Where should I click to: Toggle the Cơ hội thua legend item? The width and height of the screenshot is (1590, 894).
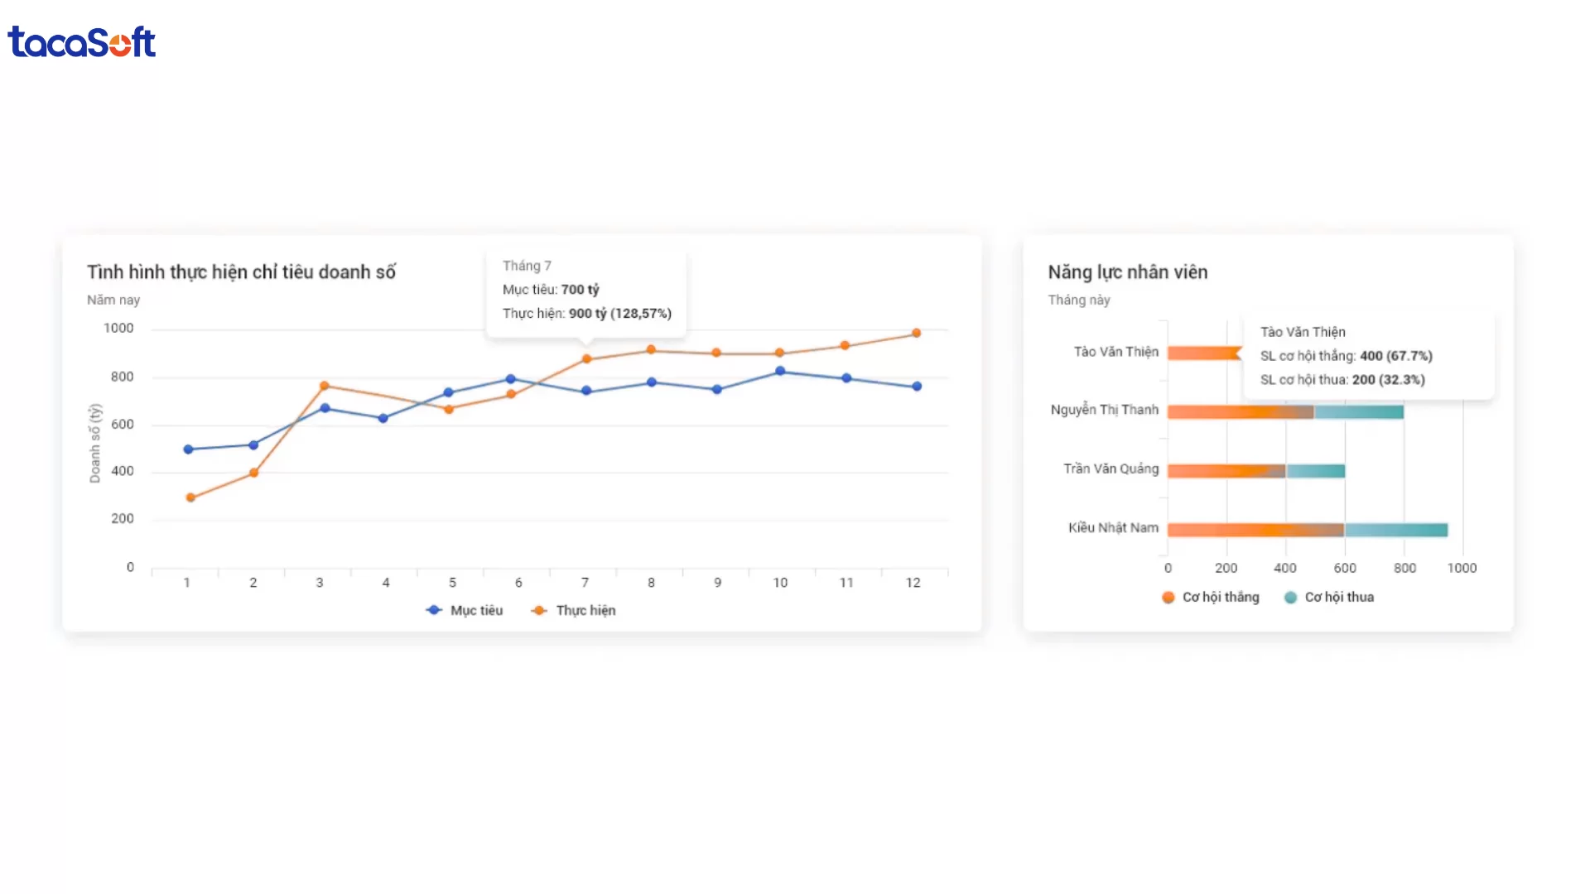coord(1328,597)
